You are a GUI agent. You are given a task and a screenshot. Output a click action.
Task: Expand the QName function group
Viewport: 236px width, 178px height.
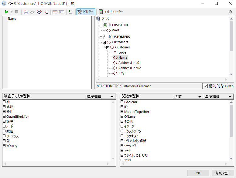pyautogui.click(x=122, y=117)
